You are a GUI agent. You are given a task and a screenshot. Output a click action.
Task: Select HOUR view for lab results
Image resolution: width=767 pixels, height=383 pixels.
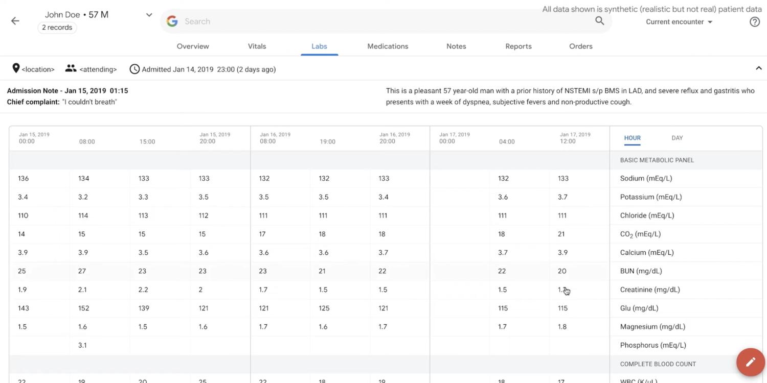point(632,138)
